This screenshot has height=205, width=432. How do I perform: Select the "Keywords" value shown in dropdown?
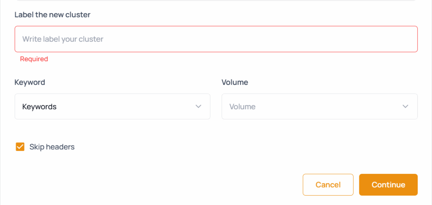pyautogui.click(x=39, y=107)
